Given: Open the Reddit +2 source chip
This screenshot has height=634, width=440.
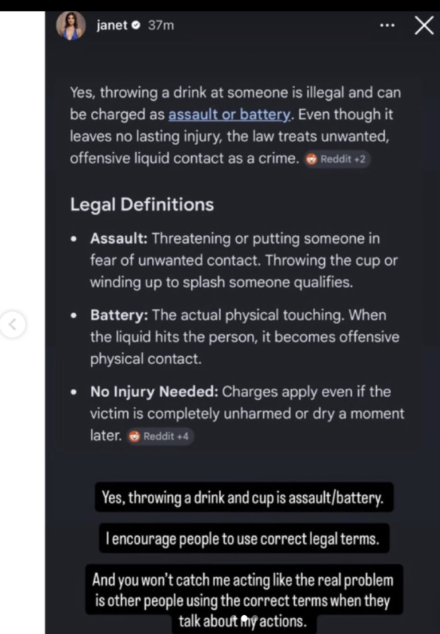Looking at the screenshot, I should [337, 159].
